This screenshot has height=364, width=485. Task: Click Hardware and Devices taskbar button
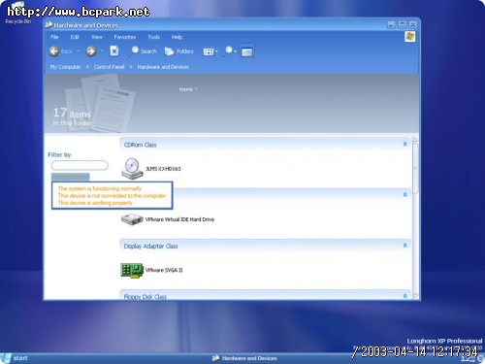point(244,358)
